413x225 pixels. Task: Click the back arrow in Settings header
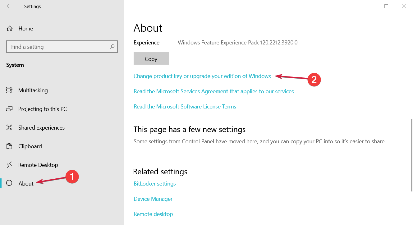(x=9, y=6)
